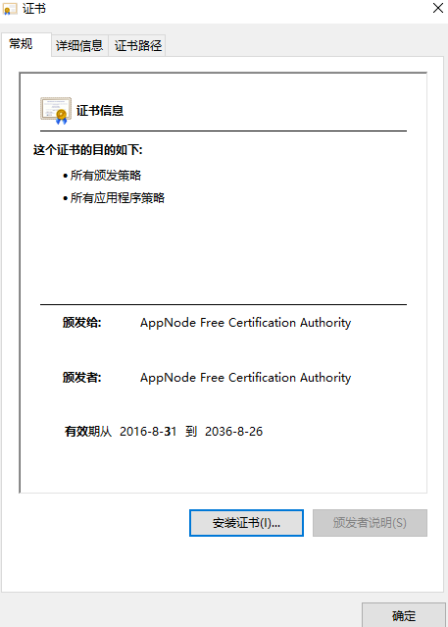The height and width of the screenshot is (627, 448).
Task: Click the expiry date 2036-8-26
Action: point(233,432)
